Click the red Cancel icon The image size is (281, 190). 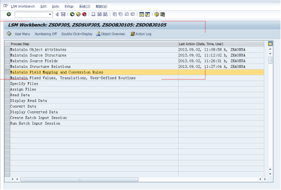pyautogui.click(x=84, y=14)
